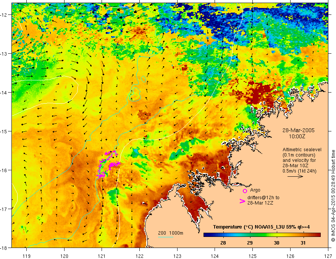Click the 'drifters@12h to' legend label

[x=263, y=198]
